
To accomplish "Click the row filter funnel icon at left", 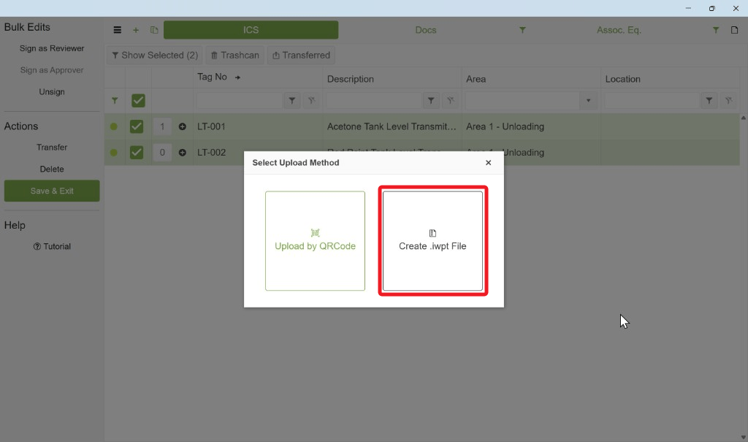I will 115,101.
